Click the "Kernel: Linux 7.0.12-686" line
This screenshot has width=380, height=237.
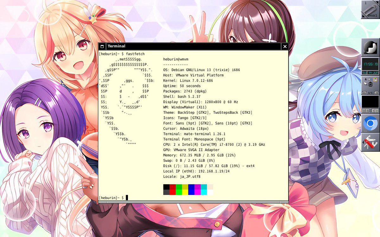[188, 81]
